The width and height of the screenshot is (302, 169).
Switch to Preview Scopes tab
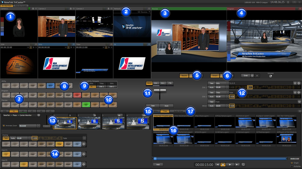pos(21,6)
